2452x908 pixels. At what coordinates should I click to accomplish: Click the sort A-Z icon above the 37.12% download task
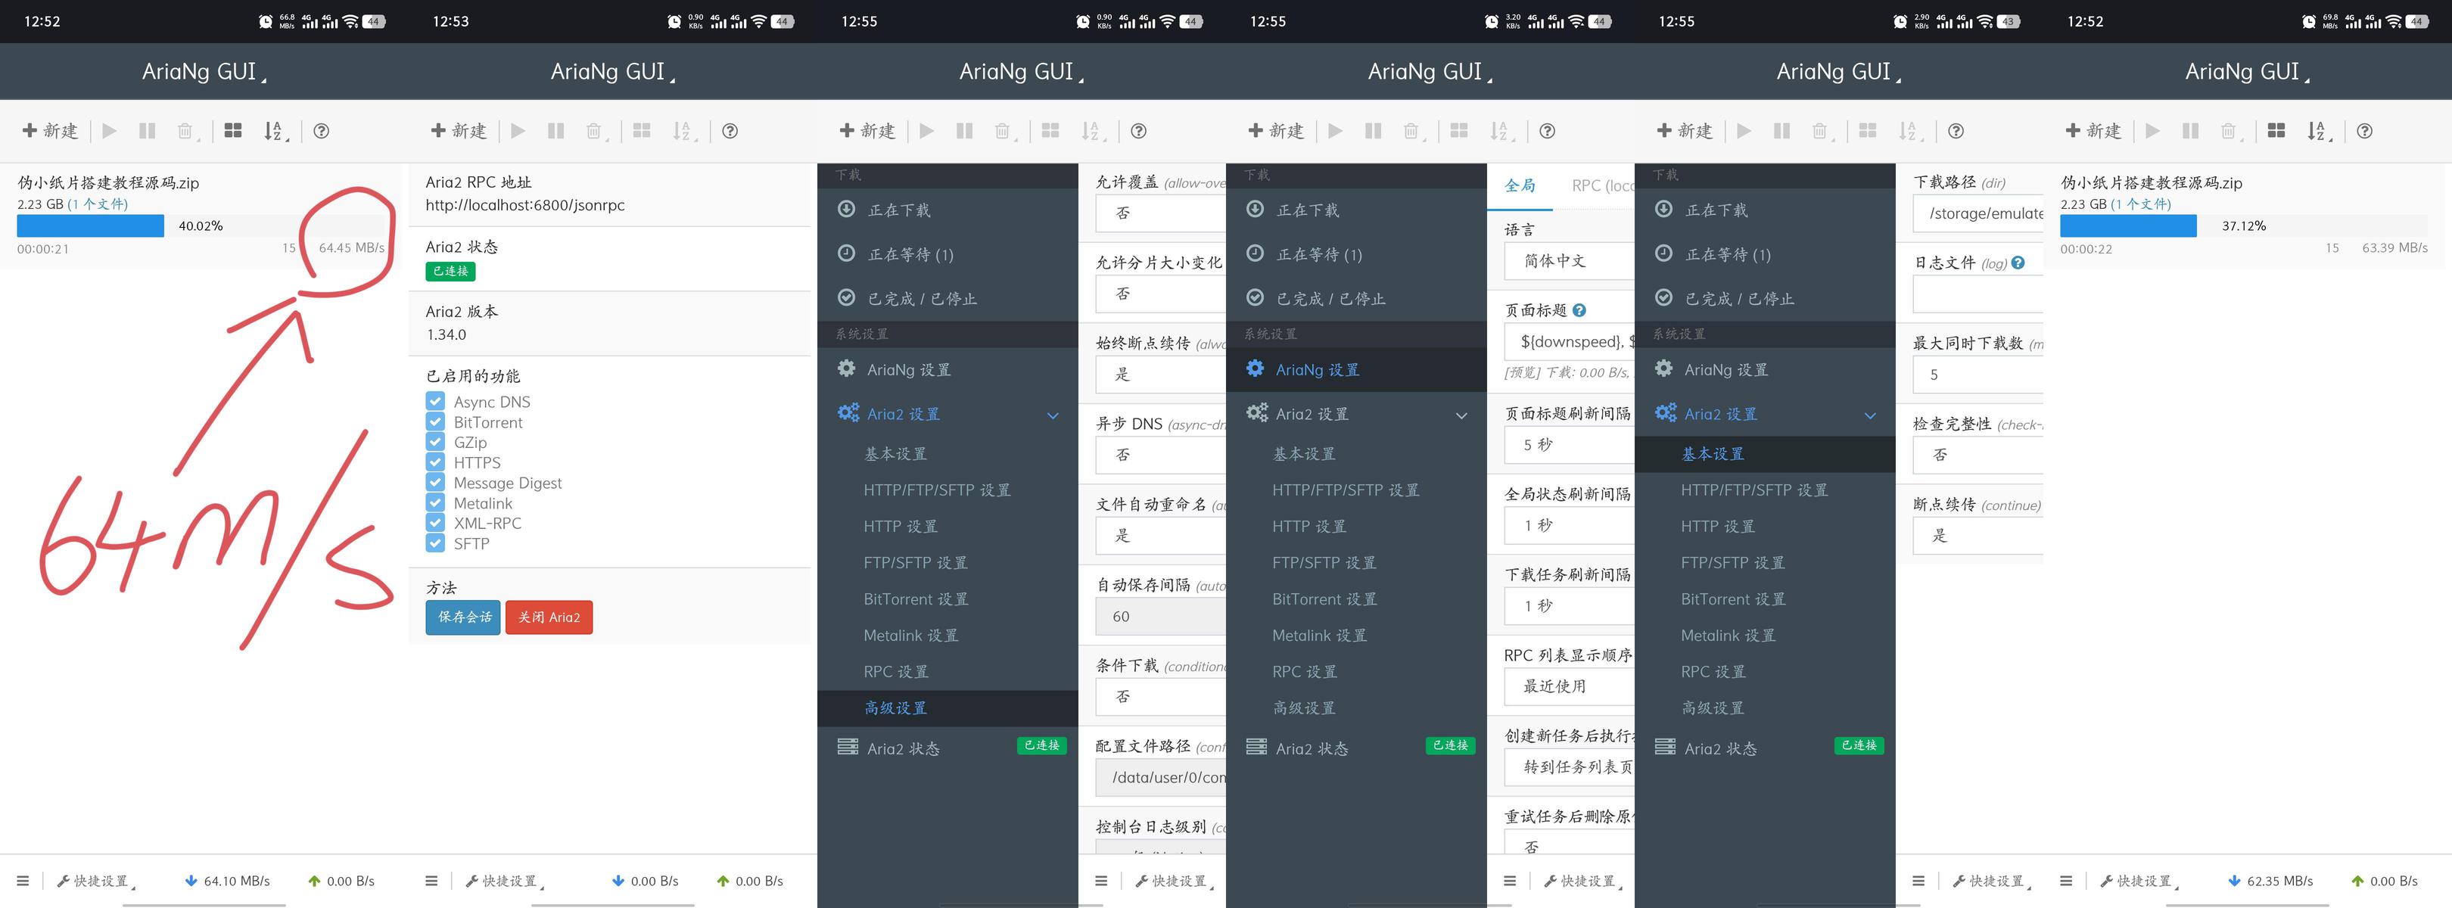click(x=2316, y=130)
